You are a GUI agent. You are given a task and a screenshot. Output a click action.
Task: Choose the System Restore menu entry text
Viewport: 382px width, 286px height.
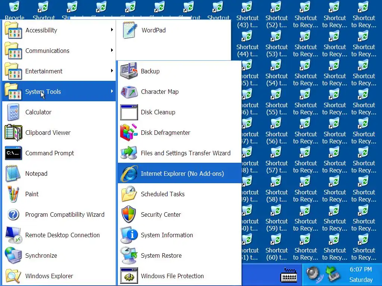point(161,255)
